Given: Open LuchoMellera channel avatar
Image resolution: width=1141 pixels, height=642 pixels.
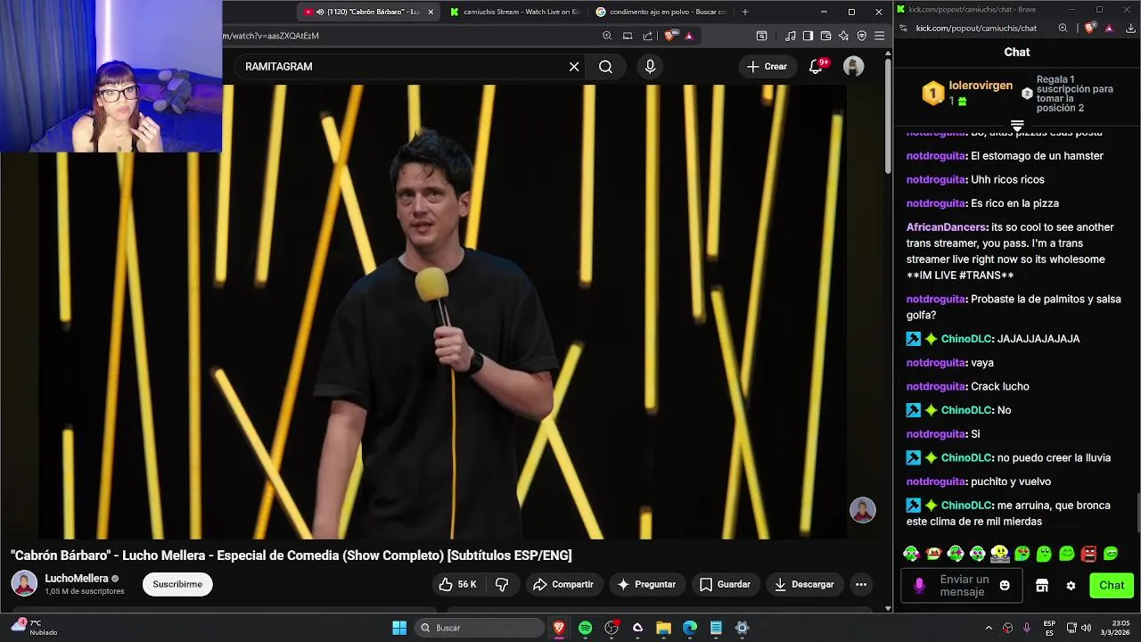Looking at the screenshot, I should 24,584.
